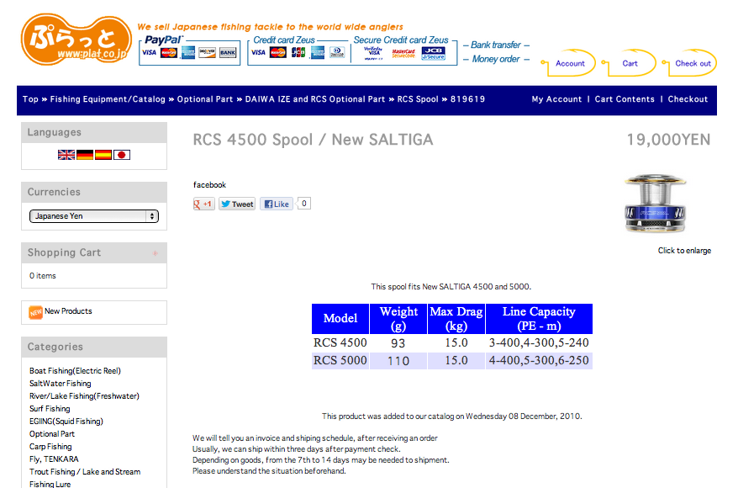Open the Surf Fishing category

[x=50, y=409]
